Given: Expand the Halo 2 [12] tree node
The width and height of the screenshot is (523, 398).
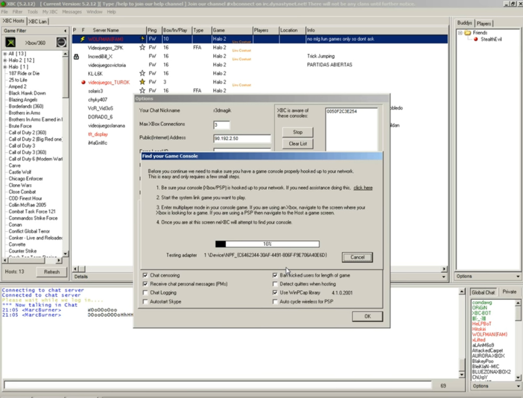Looking at the screenshot, I should click(5, 60).
